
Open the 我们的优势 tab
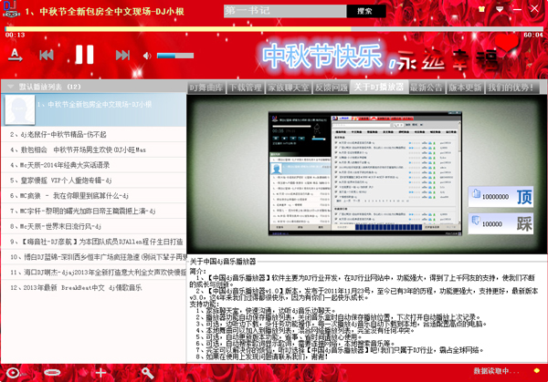pyautogui.click(x=511, y=88)
